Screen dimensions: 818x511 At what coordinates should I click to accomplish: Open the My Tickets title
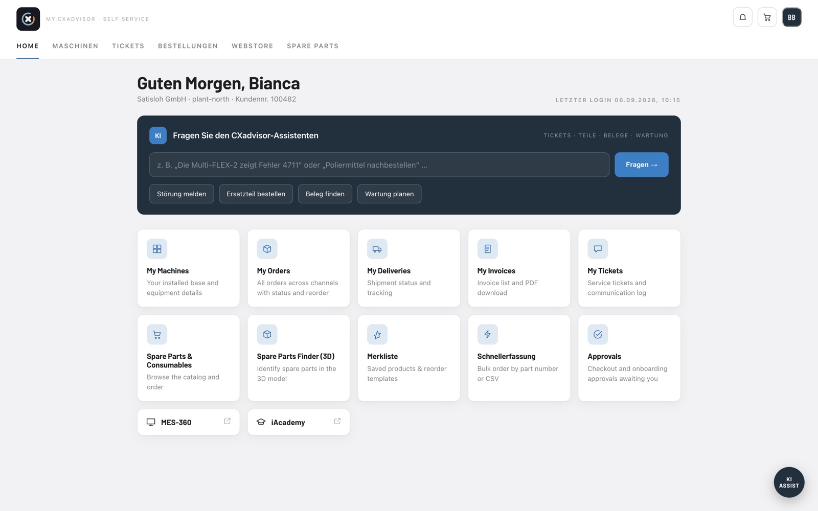[605, 271]
